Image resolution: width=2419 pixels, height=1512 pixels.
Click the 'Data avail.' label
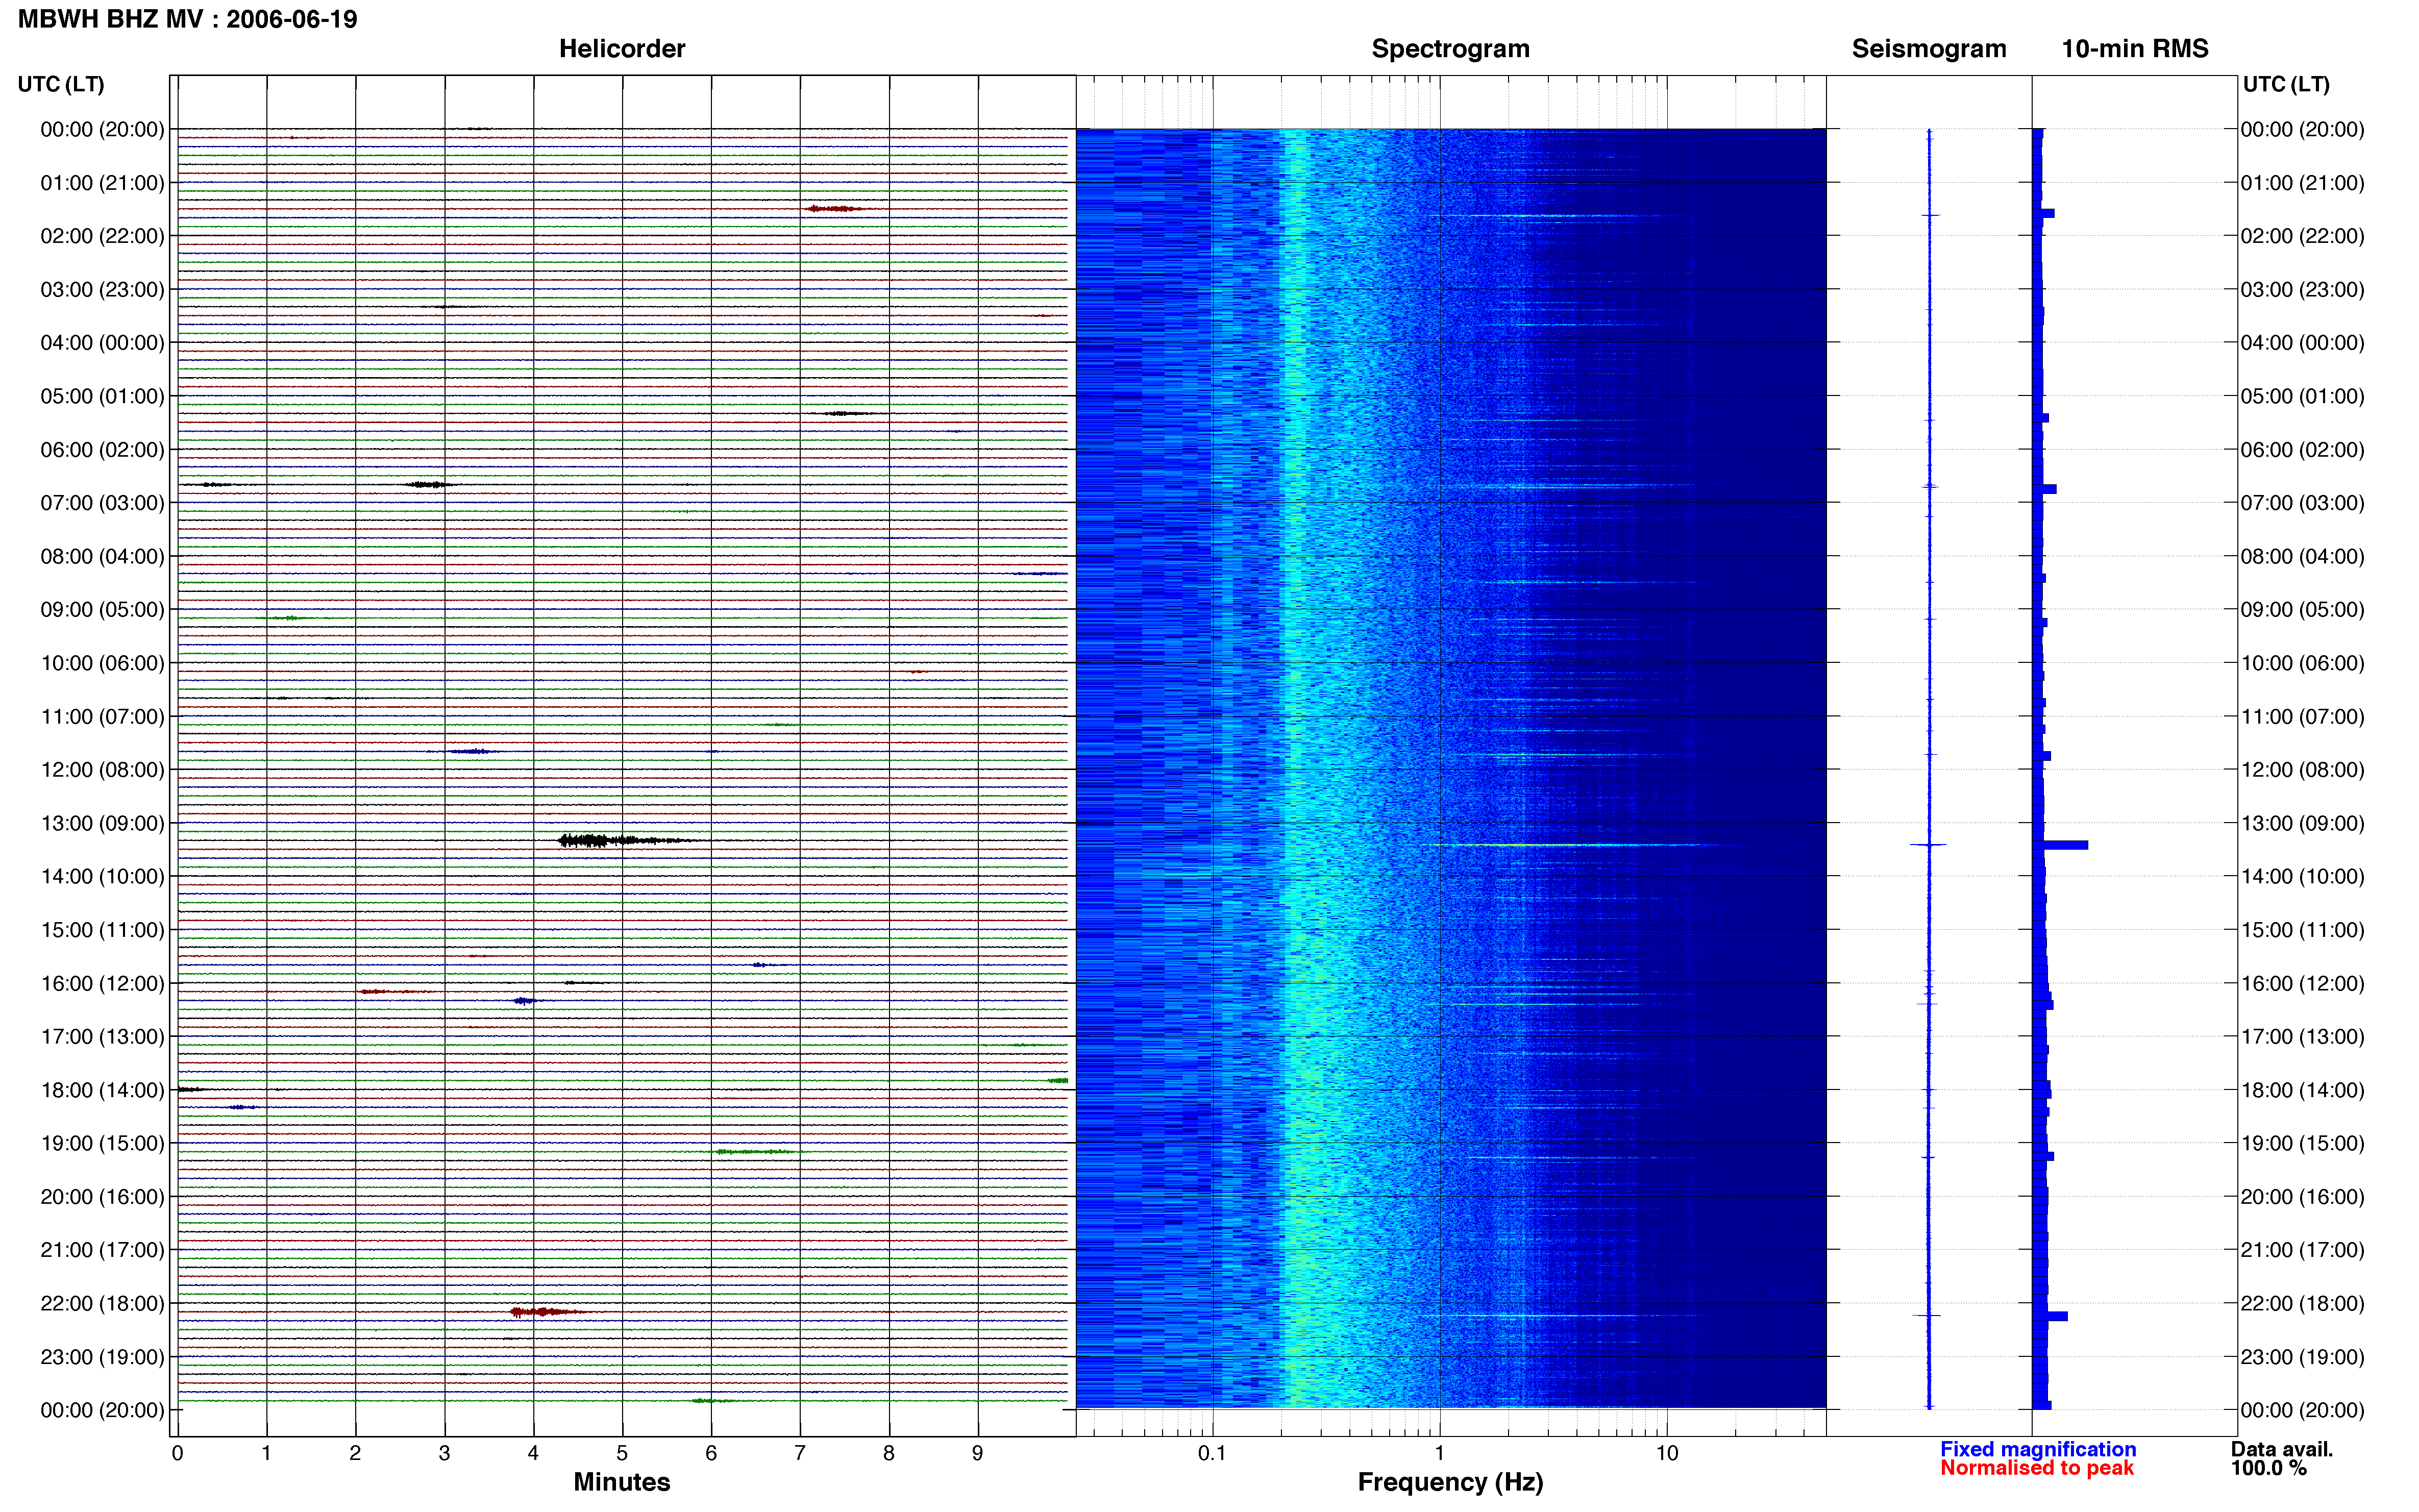pyautogui.click(x=2281, y=1449)
